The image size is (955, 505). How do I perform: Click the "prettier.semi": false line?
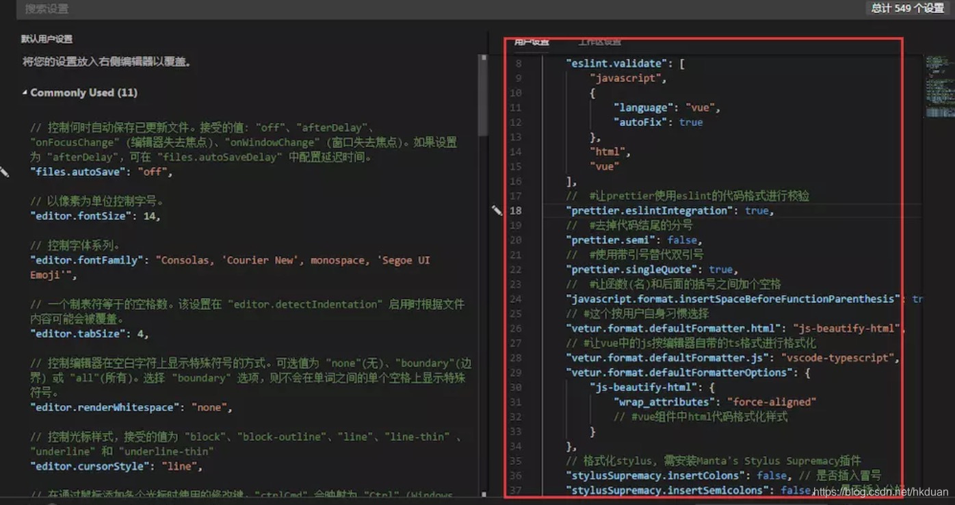[634, 240]
